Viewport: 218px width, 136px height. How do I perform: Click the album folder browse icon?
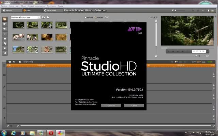pyautogui.click(x=48, y=17)
